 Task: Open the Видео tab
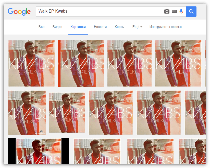57,27
